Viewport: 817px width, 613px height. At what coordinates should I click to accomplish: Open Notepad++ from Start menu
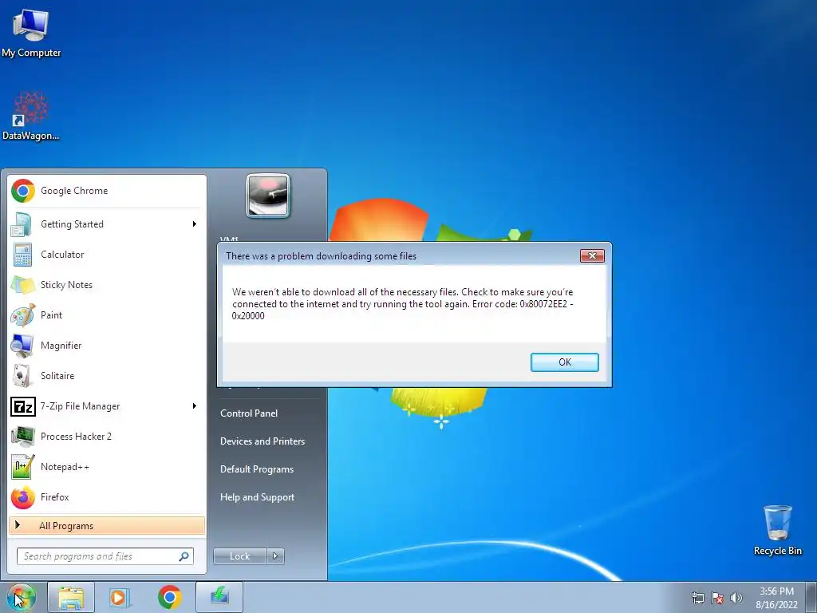[107, 466]
